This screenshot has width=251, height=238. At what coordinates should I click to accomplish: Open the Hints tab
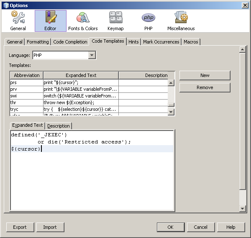(x=133, y=42)
